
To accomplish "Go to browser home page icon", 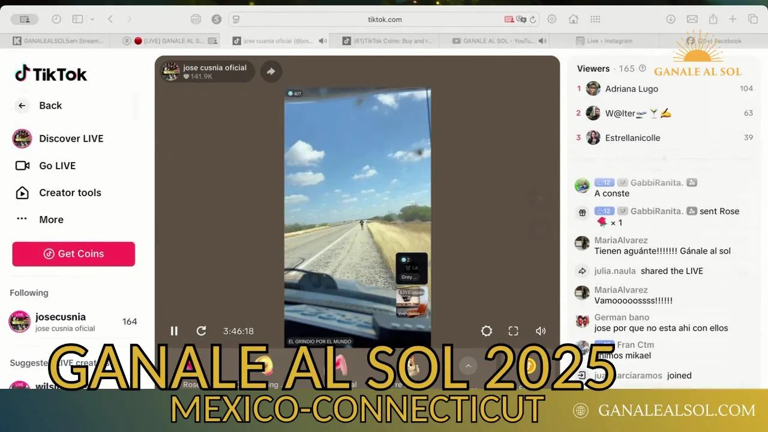I will [574, 19].
